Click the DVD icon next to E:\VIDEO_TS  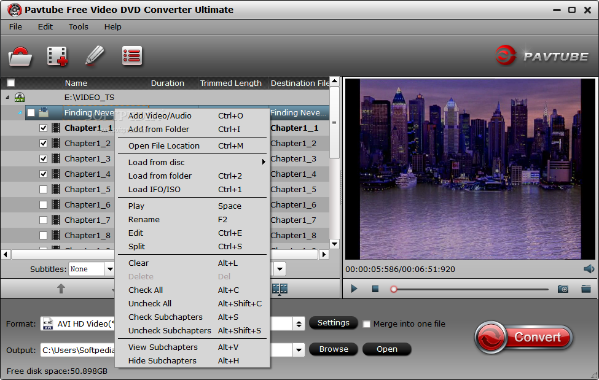click(x=20, y=98)
